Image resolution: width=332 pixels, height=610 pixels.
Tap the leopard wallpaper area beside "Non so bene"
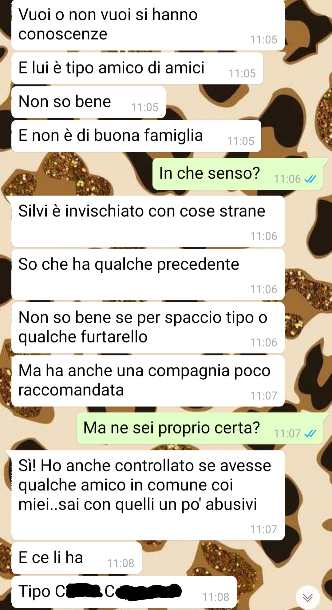pyautogui.click(x=246, y=102)
